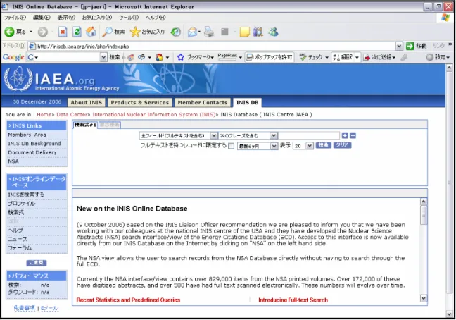Click the blue plus add-row icon
This screenshot has width=456, height=320.
coord(345,135)
